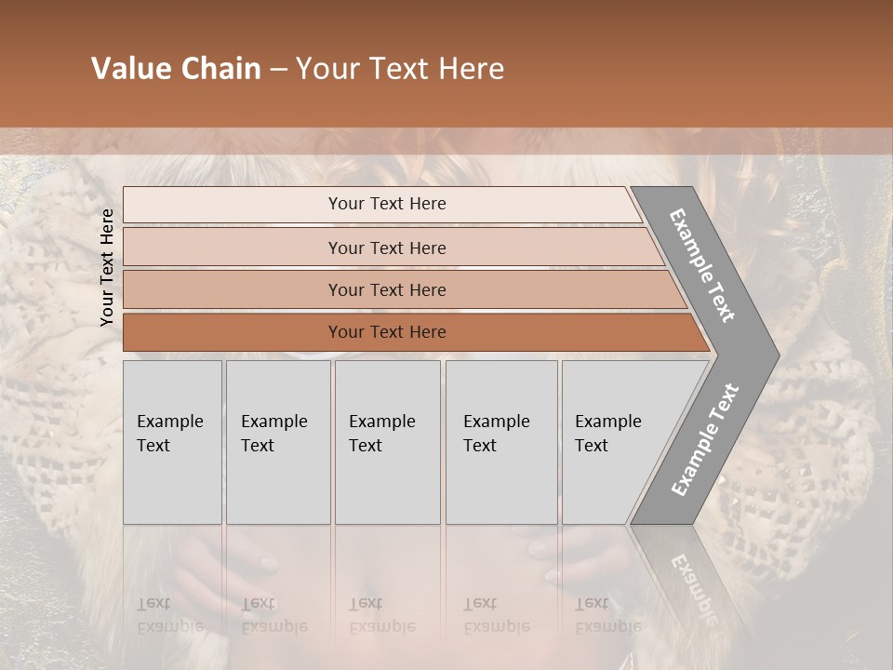Click the lower gray arrow segment "Example Text"
Screen dimensions: 893x670
pyautogui.click(x=705, y=440)
